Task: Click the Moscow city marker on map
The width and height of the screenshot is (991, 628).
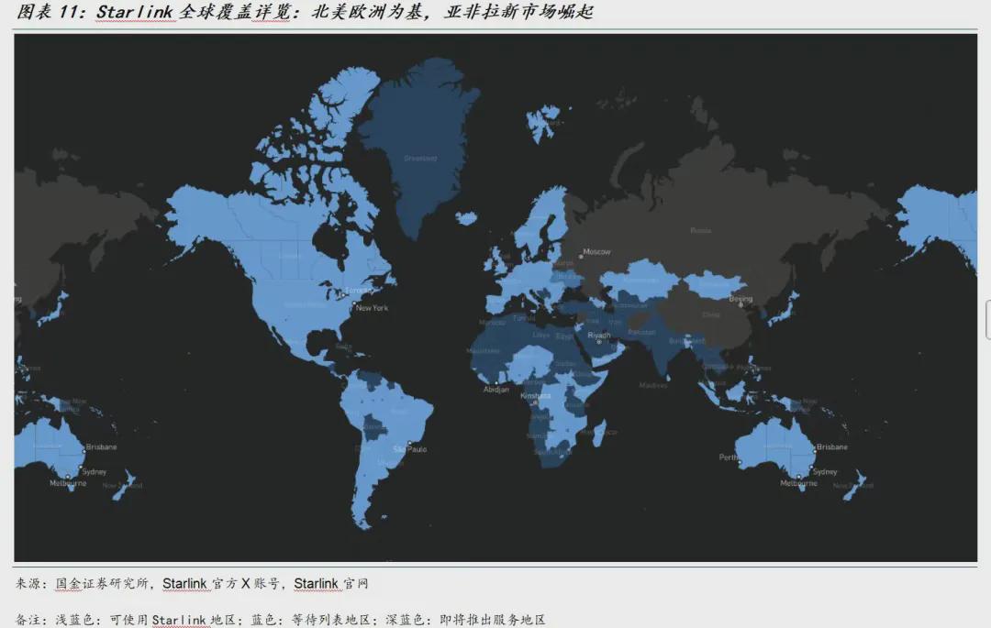Action: click(581, 255)
